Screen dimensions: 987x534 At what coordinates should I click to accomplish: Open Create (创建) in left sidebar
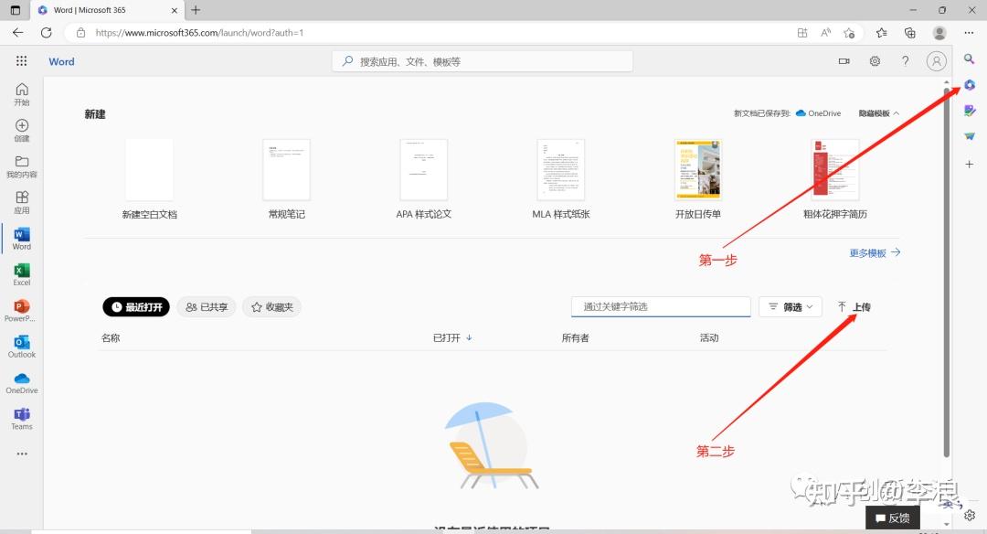tap(21, 130)
